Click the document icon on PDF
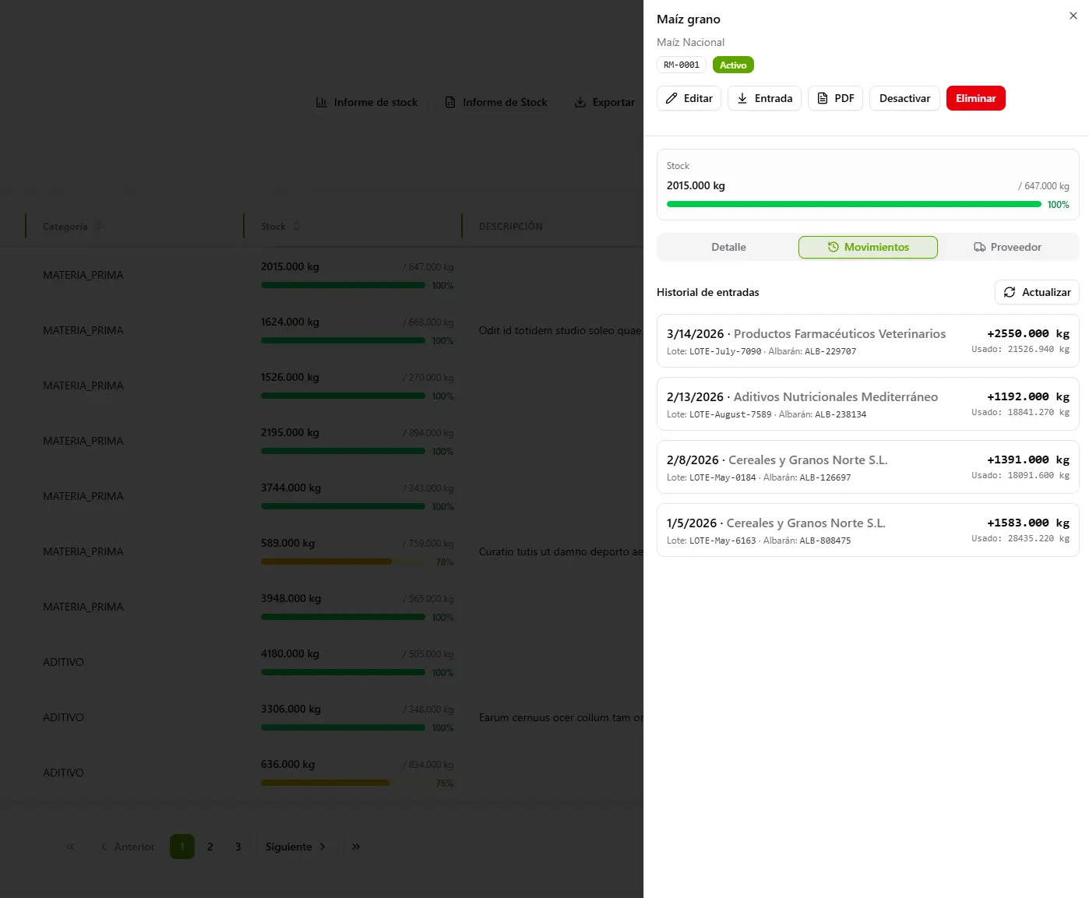The image size is (1089, 898). coord(823,98)
